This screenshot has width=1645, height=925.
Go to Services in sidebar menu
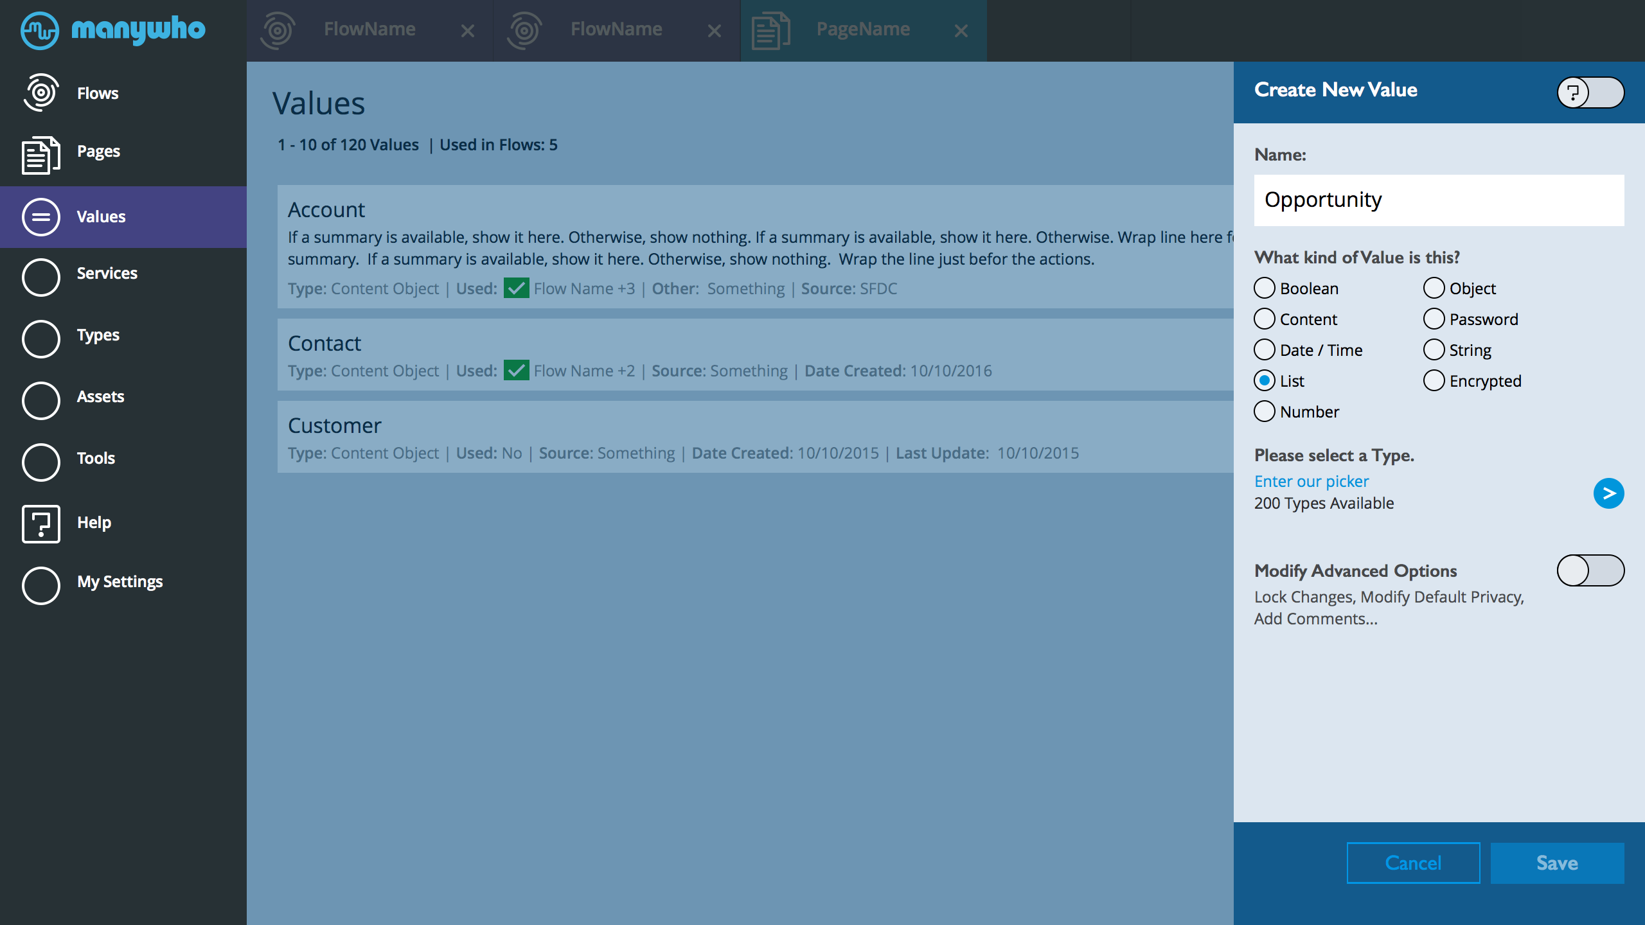[107, 273]
